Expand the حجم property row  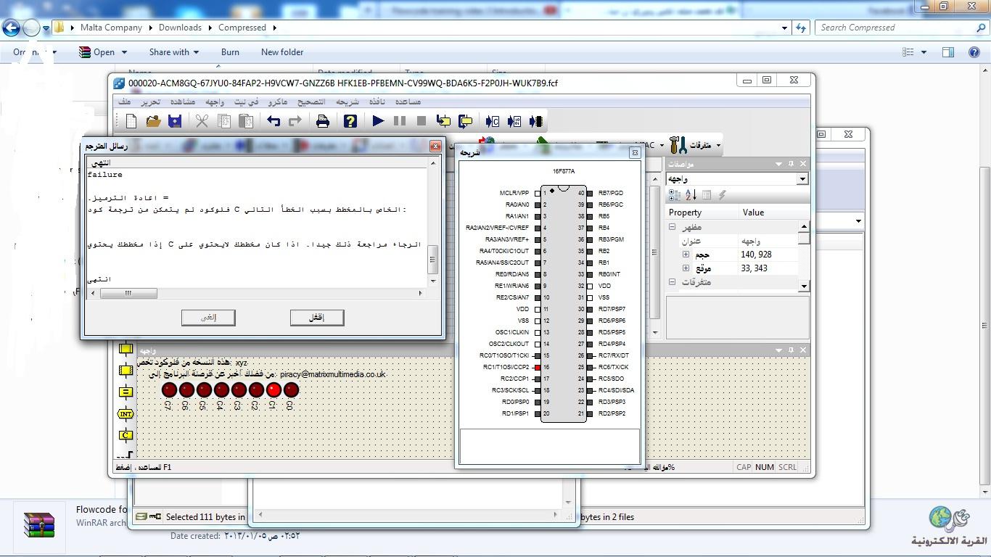click(686, 255)
